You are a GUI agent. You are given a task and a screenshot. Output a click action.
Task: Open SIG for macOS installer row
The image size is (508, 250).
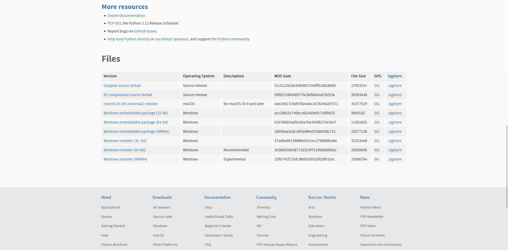click(377, 104)
